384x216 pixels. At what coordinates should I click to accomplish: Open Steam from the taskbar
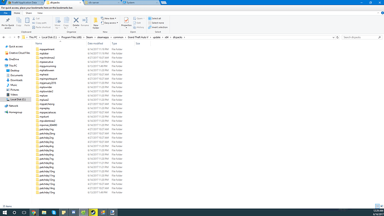pos(93,212)
